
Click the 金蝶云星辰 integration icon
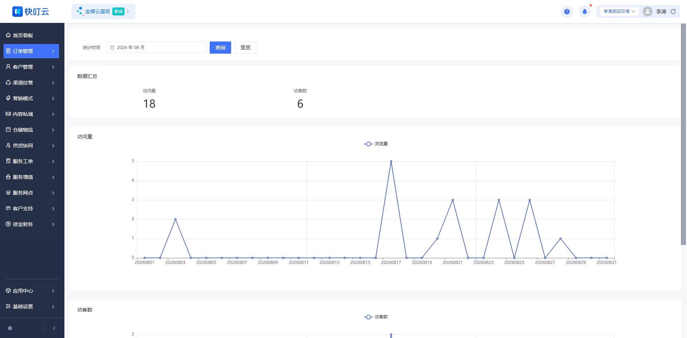[x=80, y=11]
